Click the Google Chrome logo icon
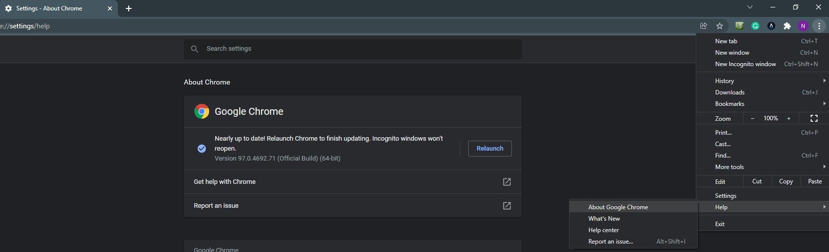The height and width of the screenshot is (252, 829). pyautogui.click(x=202, y=111)
